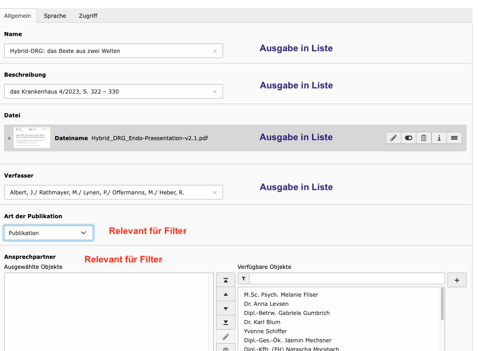Edit the file metadata with the pencil icon
The height and width of the screenshot is (351, 478).
[x=394, y=138]
